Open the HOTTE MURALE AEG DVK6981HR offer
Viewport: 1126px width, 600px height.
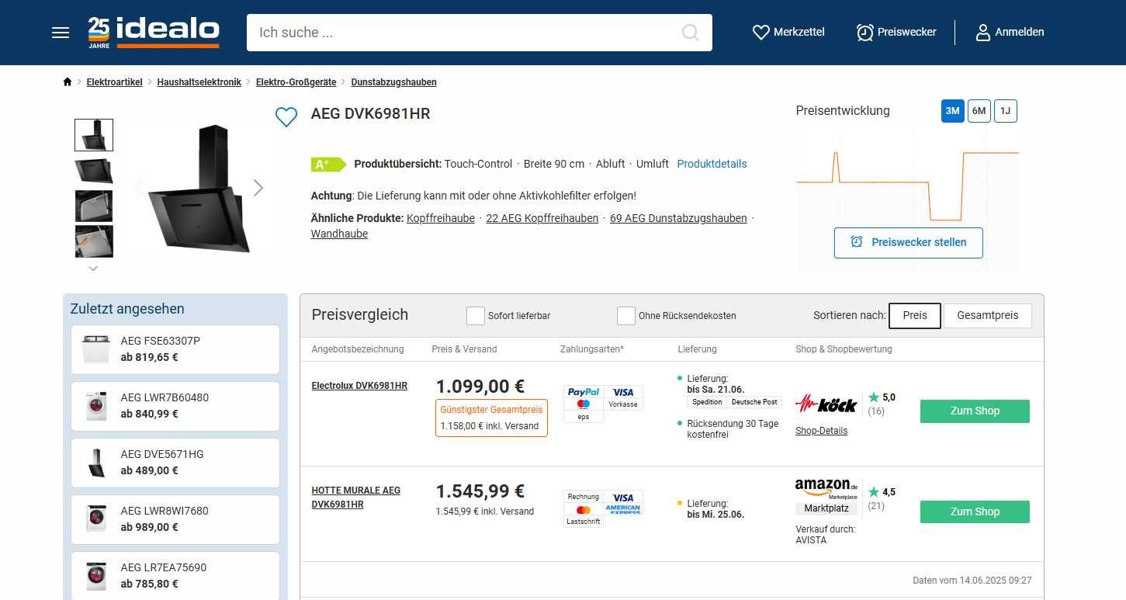point(356,498)
